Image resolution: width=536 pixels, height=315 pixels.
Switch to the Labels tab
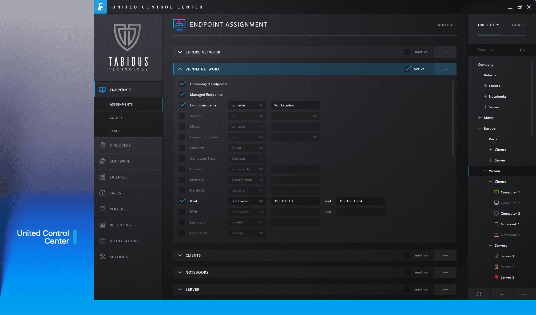tap(518, 25)
